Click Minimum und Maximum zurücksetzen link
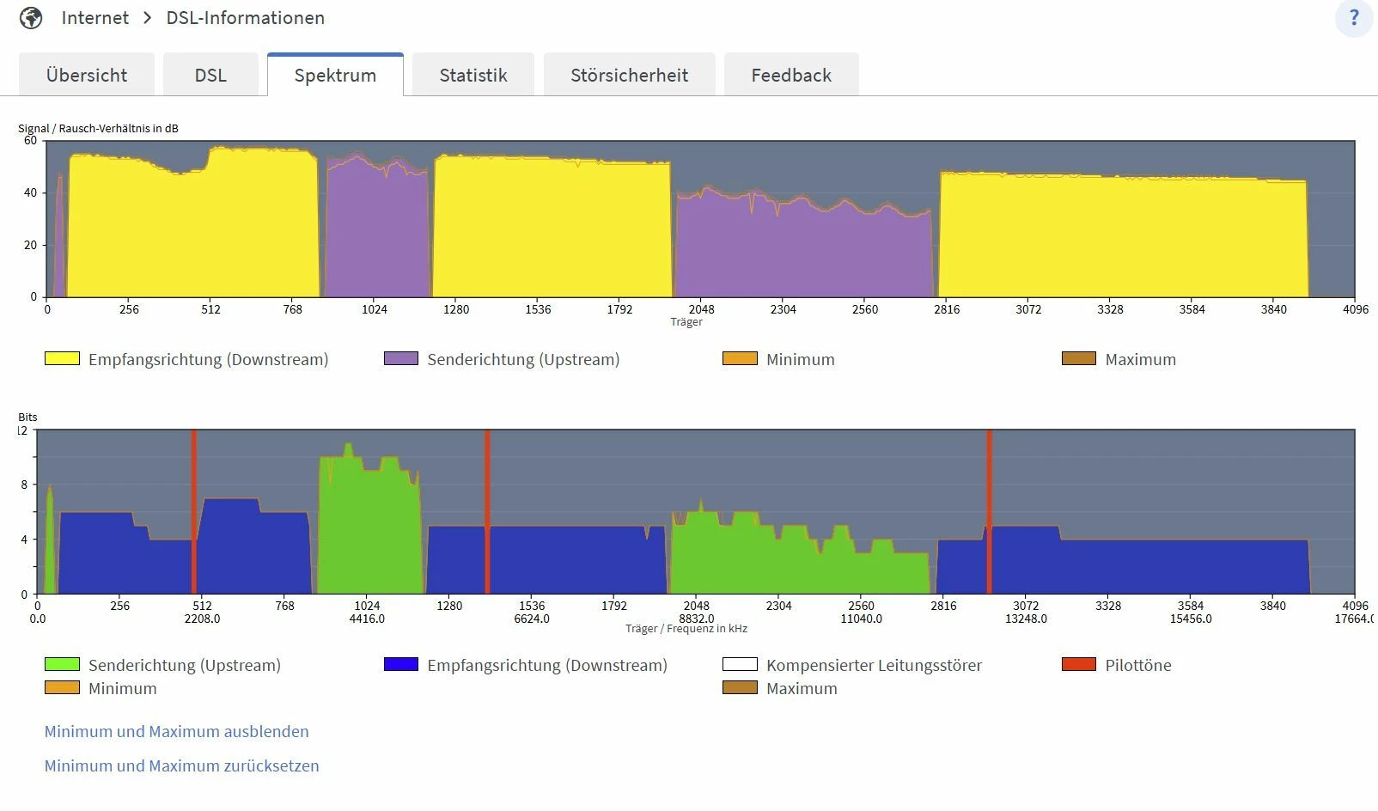1378x811 pixels. (x=182, y=765)
